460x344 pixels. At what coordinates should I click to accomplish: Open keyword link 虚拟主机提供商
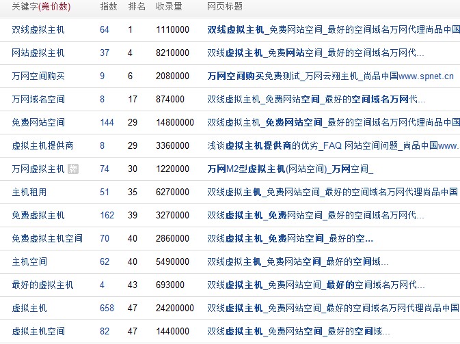click(x=42, y=145)
